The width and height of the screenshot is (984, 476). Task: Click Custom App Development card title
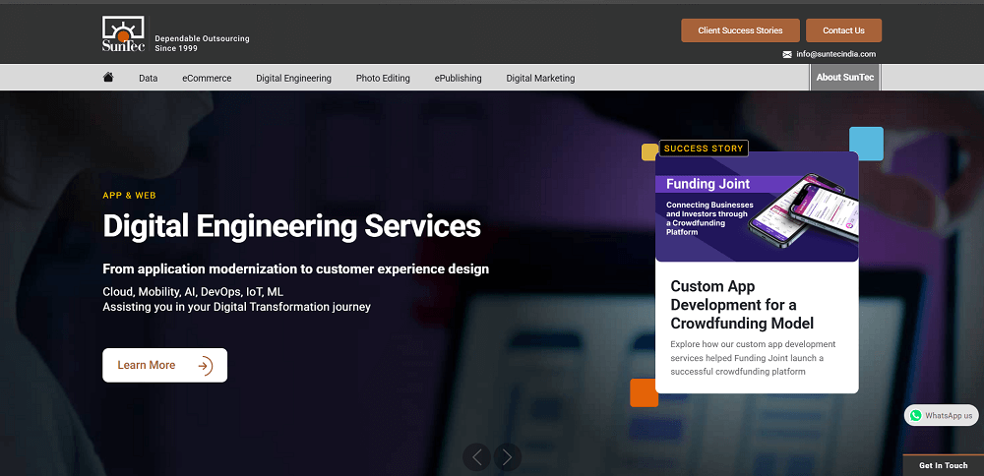[742, 305]
